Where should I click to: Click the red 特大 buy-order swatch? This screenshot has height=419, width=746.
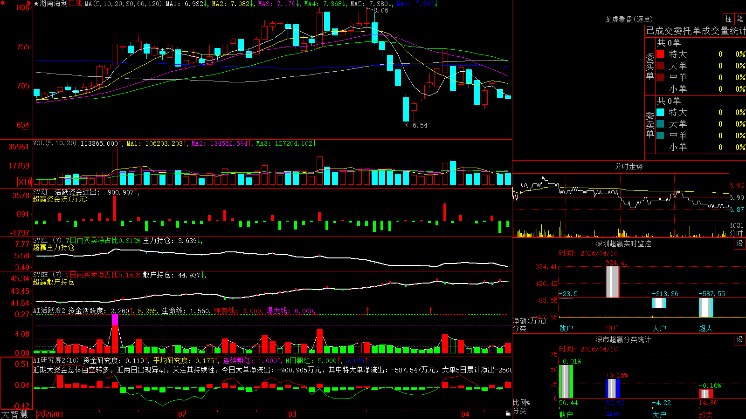point(660,54)
